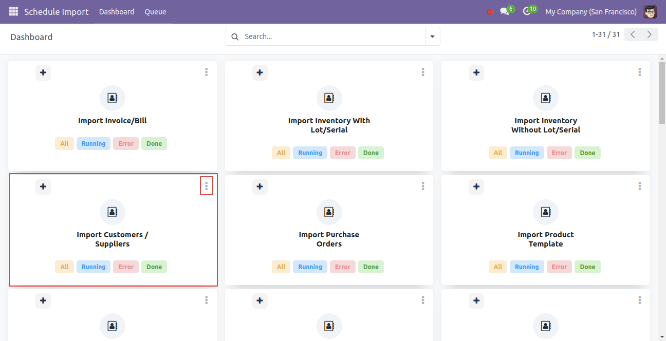Image resolution: width=666 pixels, height=341 pixels.
Task: Show Running on Import Customers / Suppliers
Action: coord(94,267)
